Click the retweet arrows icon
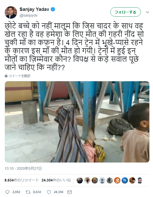This screenshot has width=153, height=197. point(28,192)
